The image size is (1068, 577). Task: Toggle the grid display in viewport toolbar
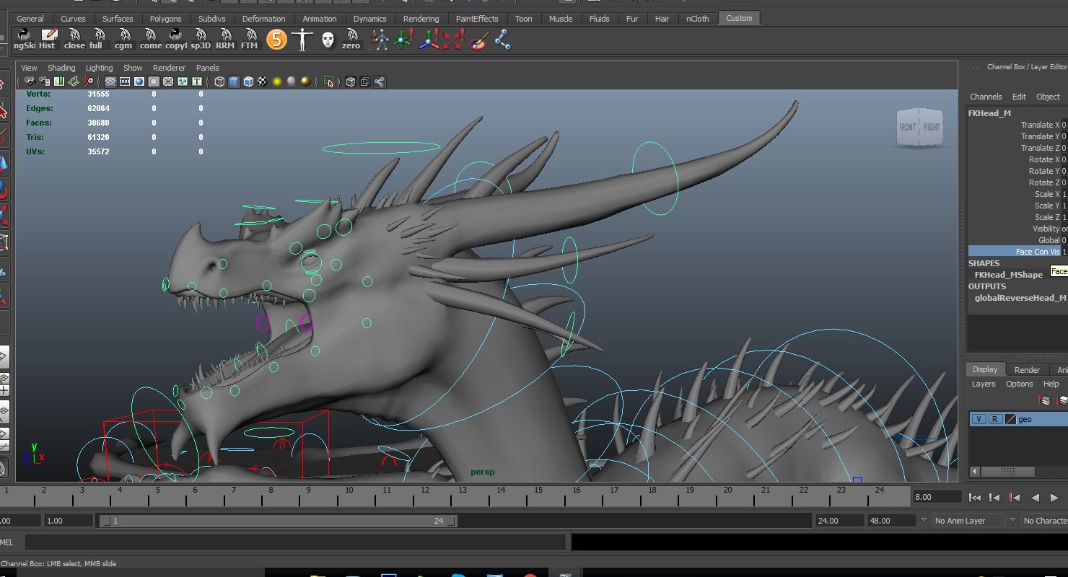[x=110, y=82]
